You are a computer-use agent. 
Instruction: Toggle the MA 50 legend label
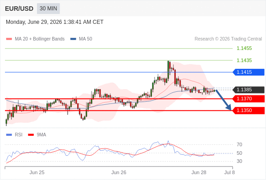(86, 39)
